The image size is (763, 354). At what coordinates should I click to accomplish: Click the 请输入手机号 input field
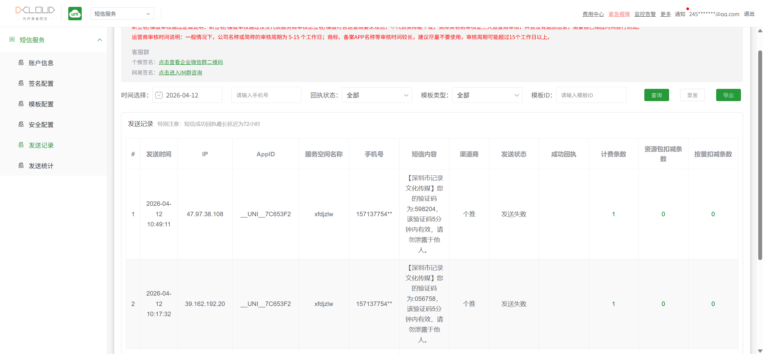(x=266, y=95)
